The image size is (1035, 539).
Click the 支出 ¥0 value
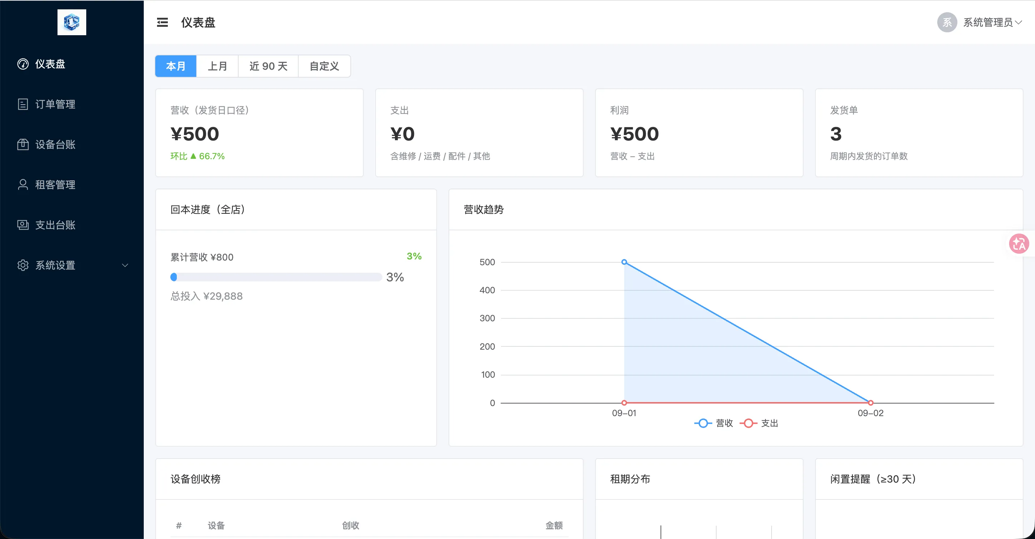coord(402,134)
